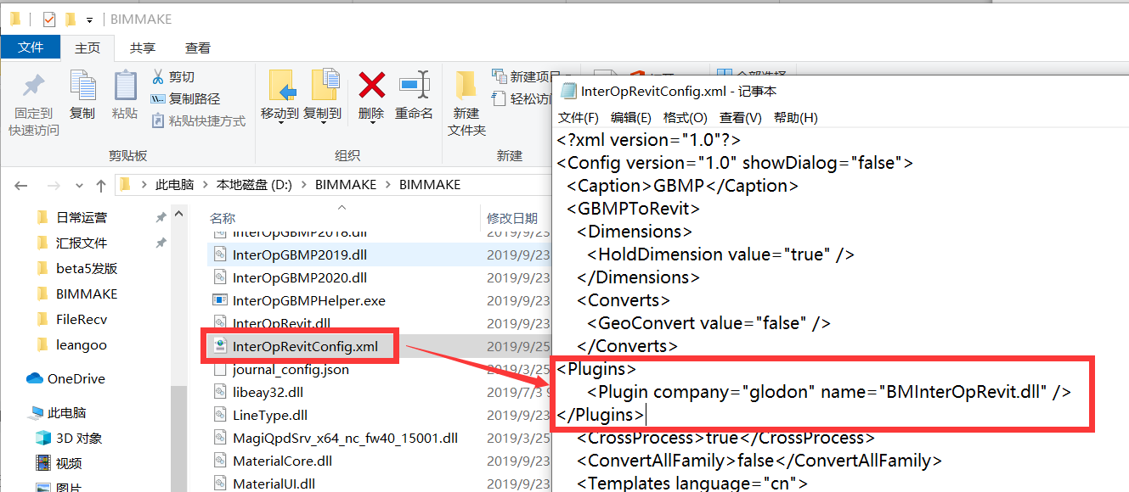This screenshot has width=1129, height=492.
Task: Select the file journal_config.json
Action: pyautogui.click(x=291, y=369)
